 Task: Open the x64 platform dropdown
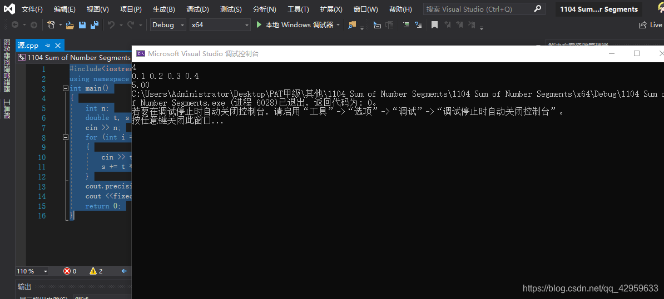220,25
